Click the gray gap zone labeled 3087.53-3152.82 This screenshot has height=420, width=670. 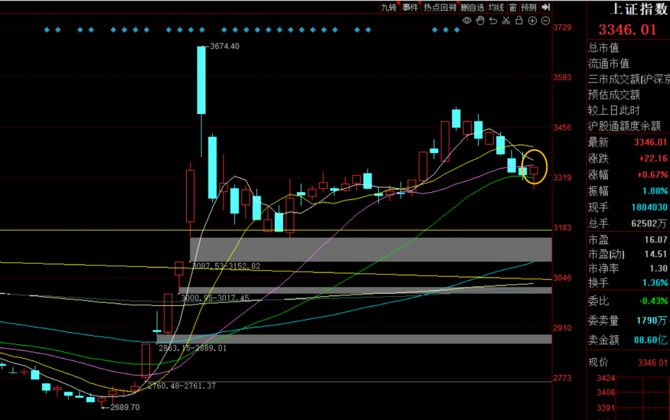tap(370, 249)
